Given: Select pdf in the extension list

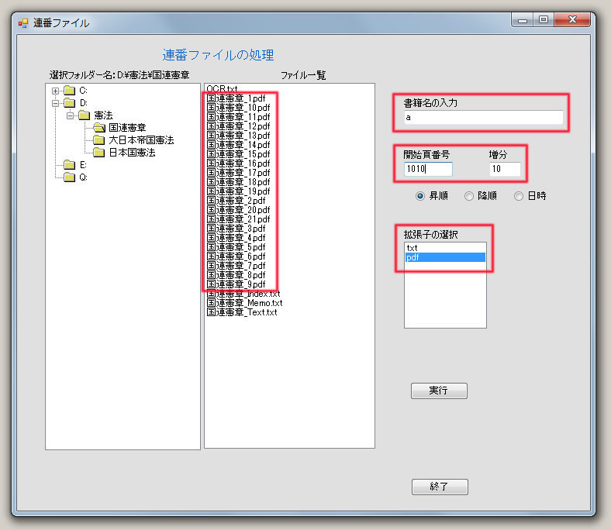Looking at the screenshot, I should click(x=445, y=257).
